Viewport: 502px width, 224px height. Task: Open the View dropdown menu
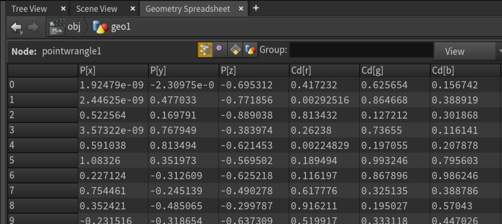coord(468,51)
